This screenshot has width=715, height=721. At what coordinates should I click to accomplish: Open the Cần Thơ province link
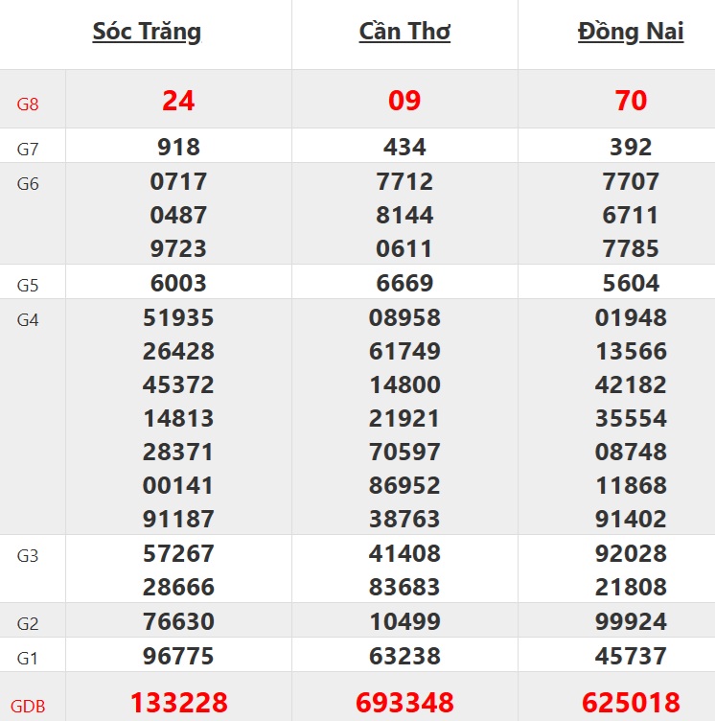pyautogui.click(x=404, y=32)
